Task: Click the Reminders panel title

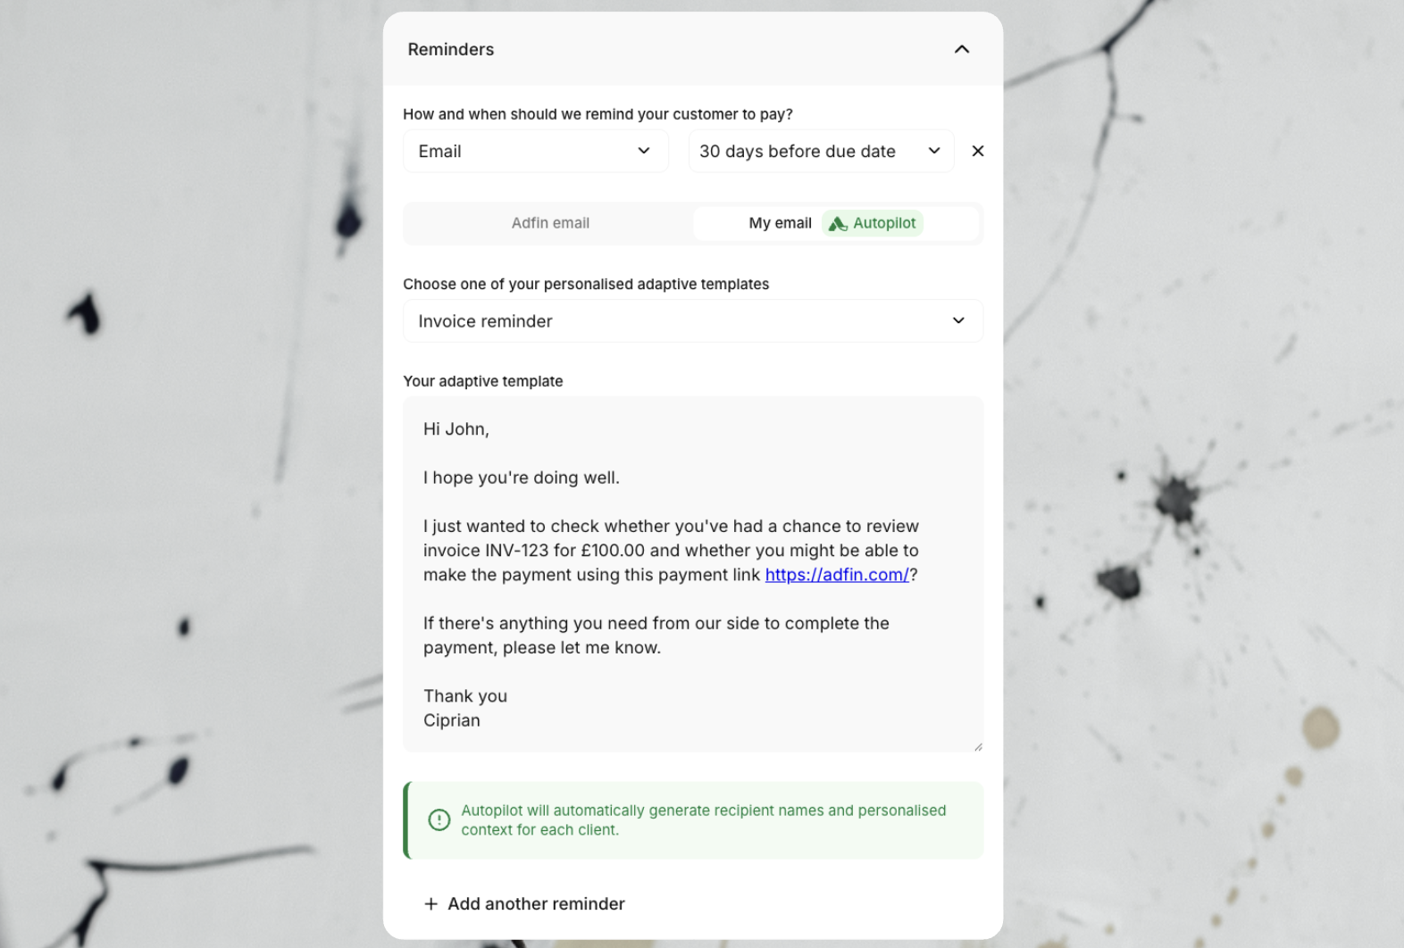Action: [450, 49]
